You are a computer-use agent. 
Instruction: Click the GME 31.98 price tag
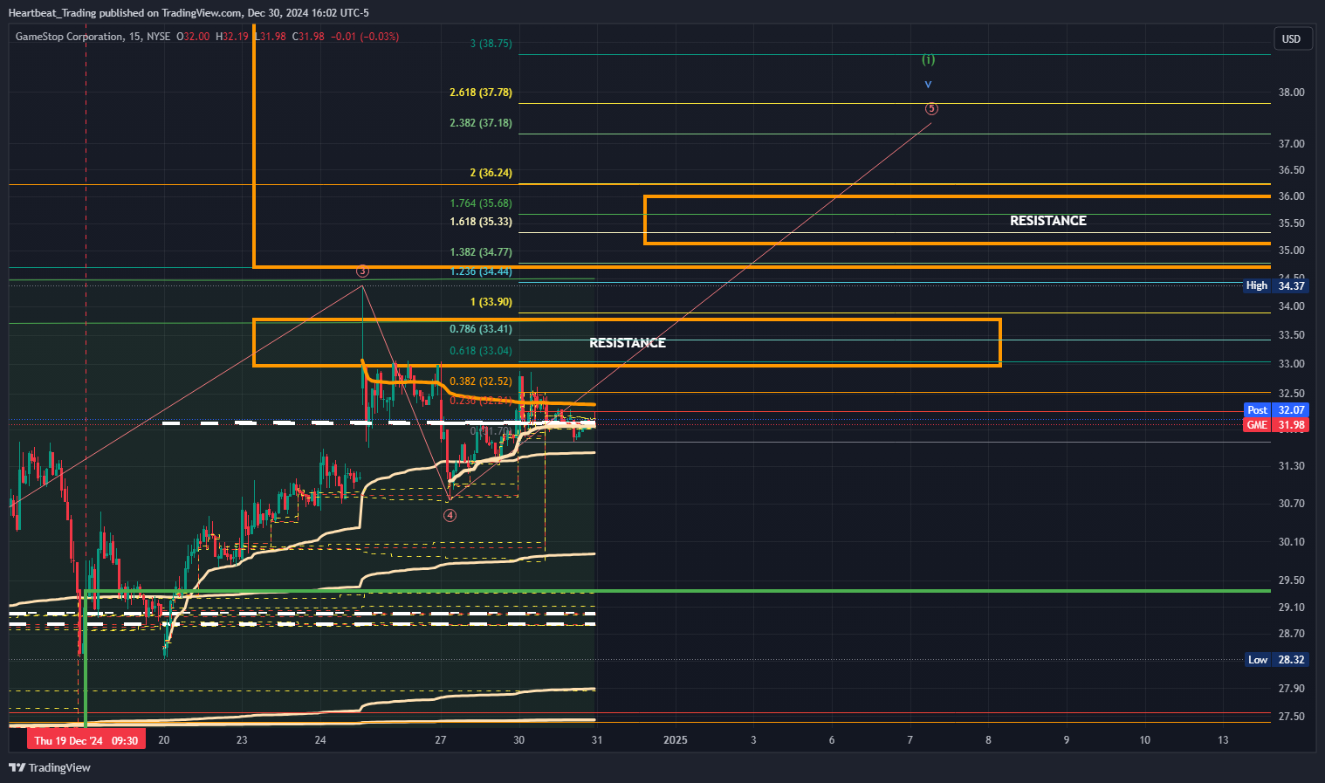(1276, 425)
